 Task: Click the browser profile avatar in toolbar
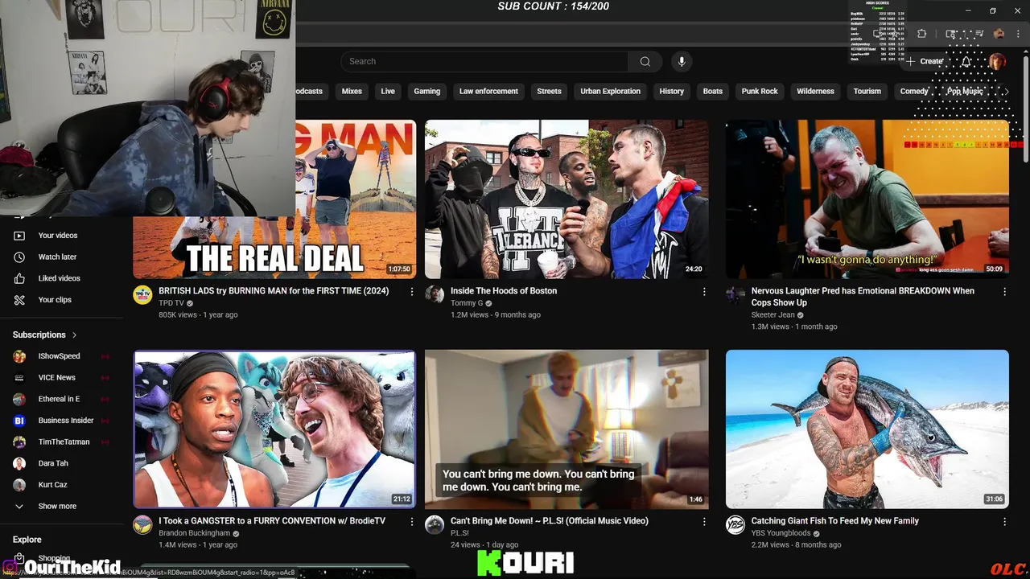(x=999, y=34)
